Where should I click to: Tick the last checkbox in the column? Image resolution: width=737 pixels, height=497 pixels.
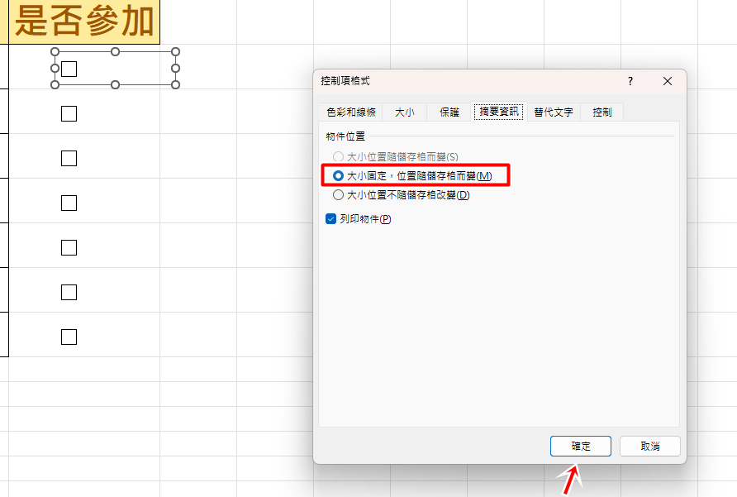point(69,337)
